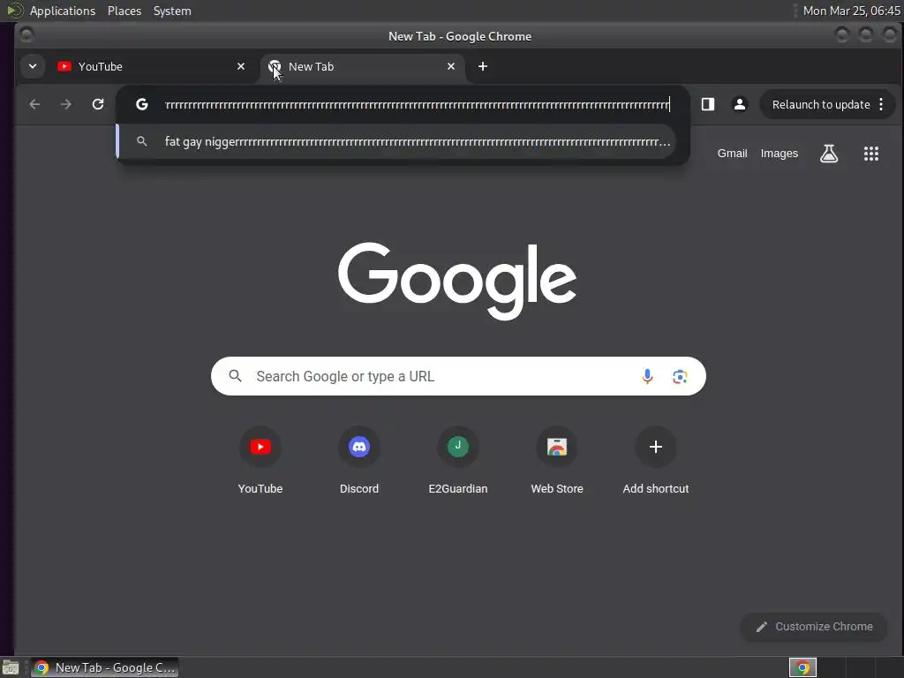904x678 pixels.
Task: Open the profile avatar icon
Action: 740,104
